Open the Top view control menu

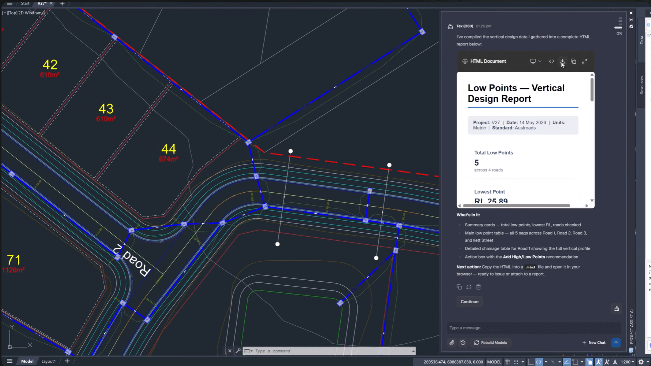12,13
